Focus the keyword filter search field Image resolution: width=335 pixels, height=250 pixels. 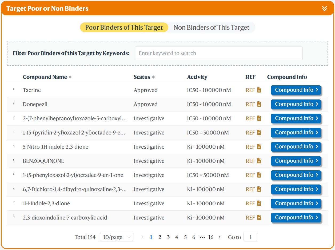click(x=219, y=53)
